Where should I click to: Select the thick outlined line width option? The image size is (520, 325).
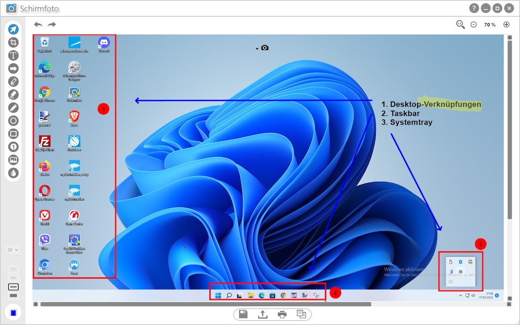pyautogui.click(x=13, y=286)
